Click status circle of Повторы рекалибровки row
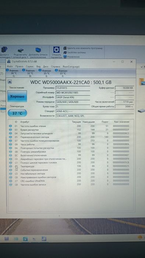 tap(11, 152)
